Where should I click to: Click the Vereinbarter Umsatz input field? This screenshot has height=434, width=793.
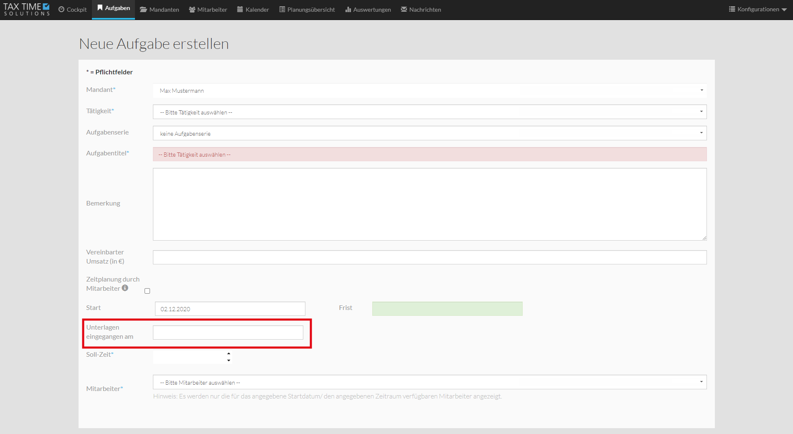click(x=430, y=257)
